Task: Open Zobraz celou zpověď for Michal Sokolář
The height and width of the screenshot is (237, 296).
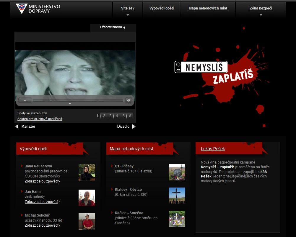Action: pyautogui.click(x=41, y=225)
